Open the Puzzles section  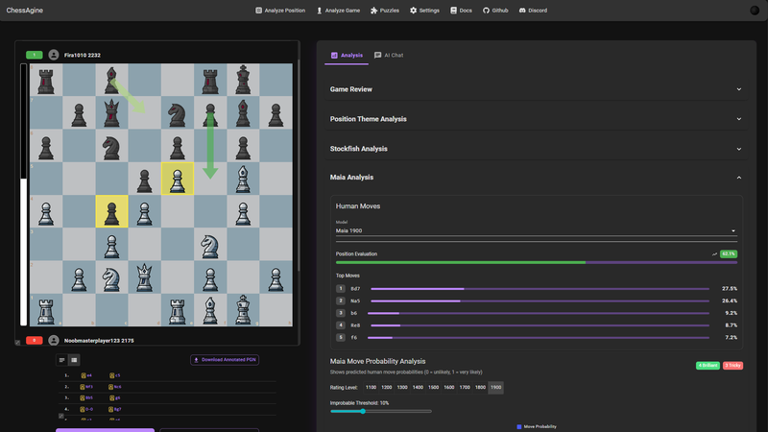pos(385,11)
